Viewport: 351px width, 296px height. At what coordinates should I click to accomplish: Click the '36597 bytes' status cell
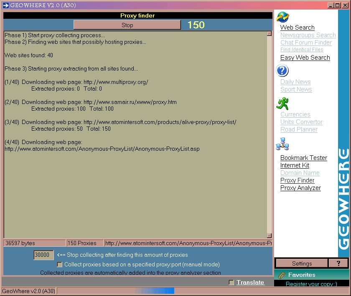tap(34, 243)
